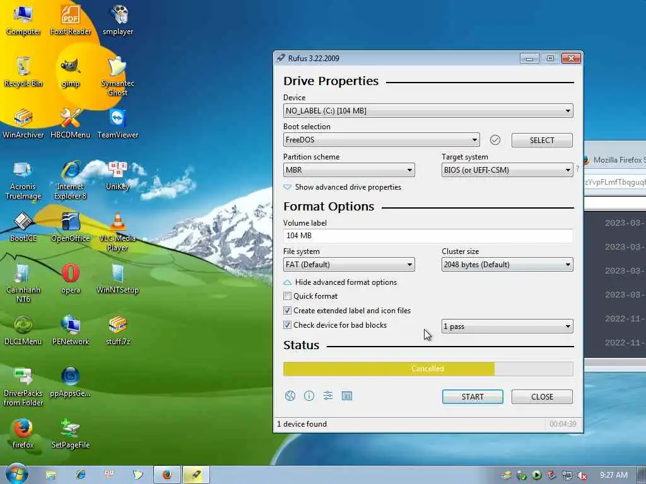
Task: Open Rufus About info icon
Action: click(x=309, y=396)
